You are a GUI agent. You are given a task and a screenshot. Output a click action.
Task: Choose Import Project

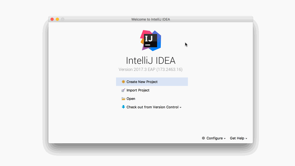click(x=138, y=90)
